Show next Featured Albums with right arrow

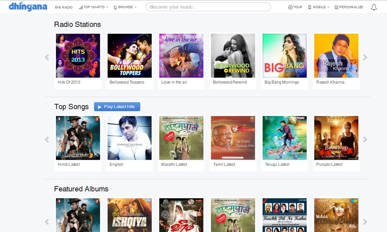(365, 222)
